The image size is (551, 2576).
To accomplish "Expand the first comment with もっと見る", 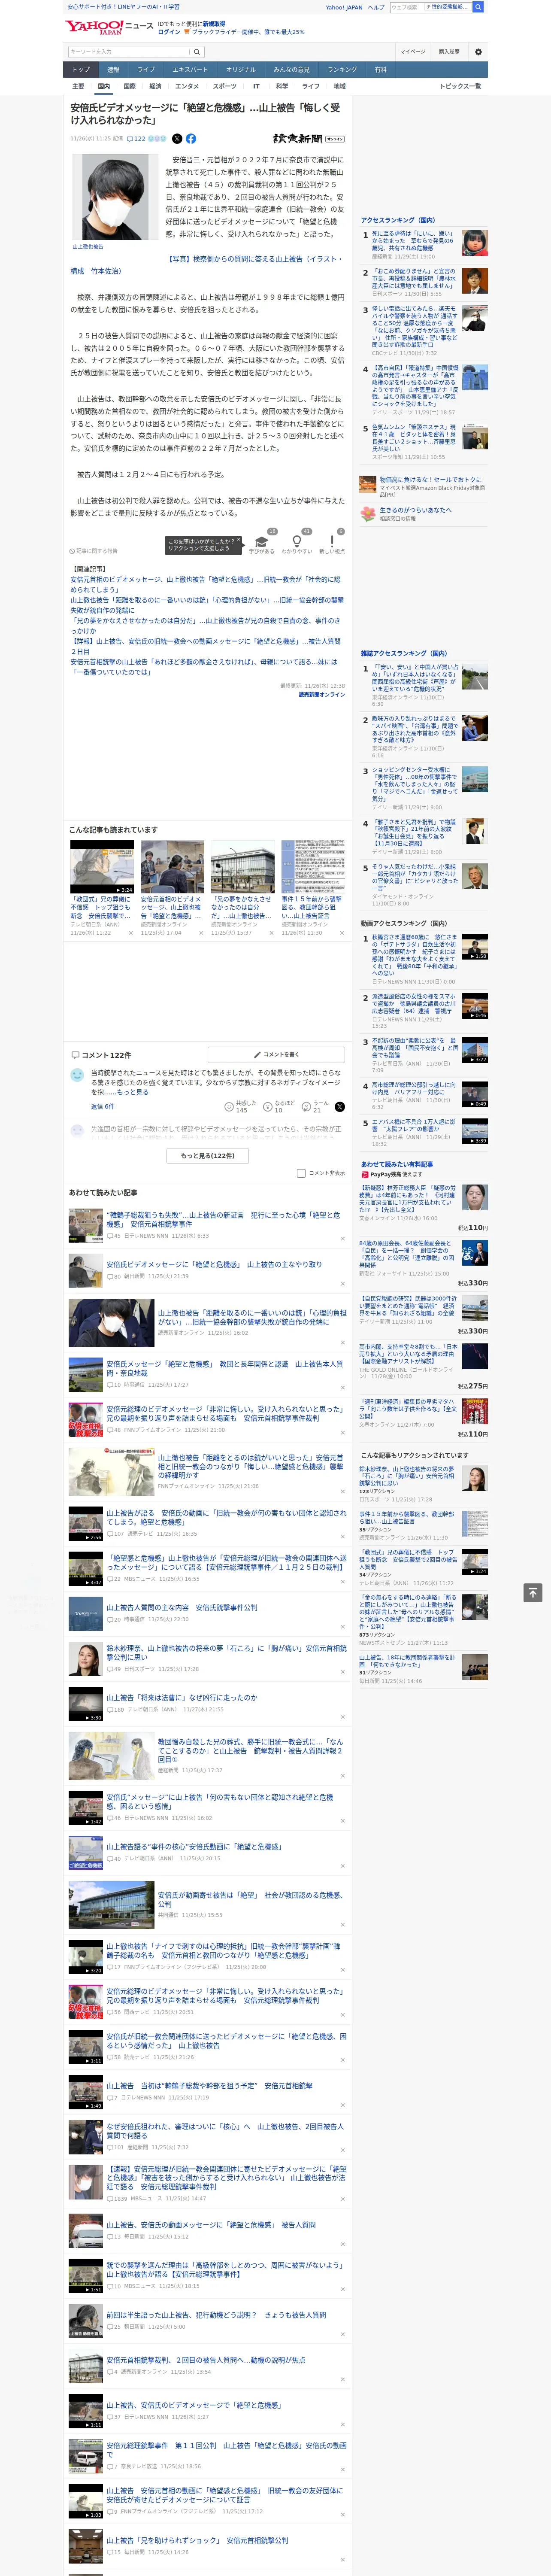I will point(133,1092).
